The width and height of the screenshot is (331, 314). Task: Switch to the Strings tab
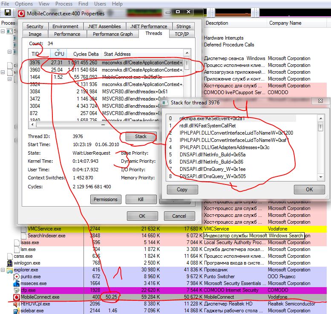(184, 26)
